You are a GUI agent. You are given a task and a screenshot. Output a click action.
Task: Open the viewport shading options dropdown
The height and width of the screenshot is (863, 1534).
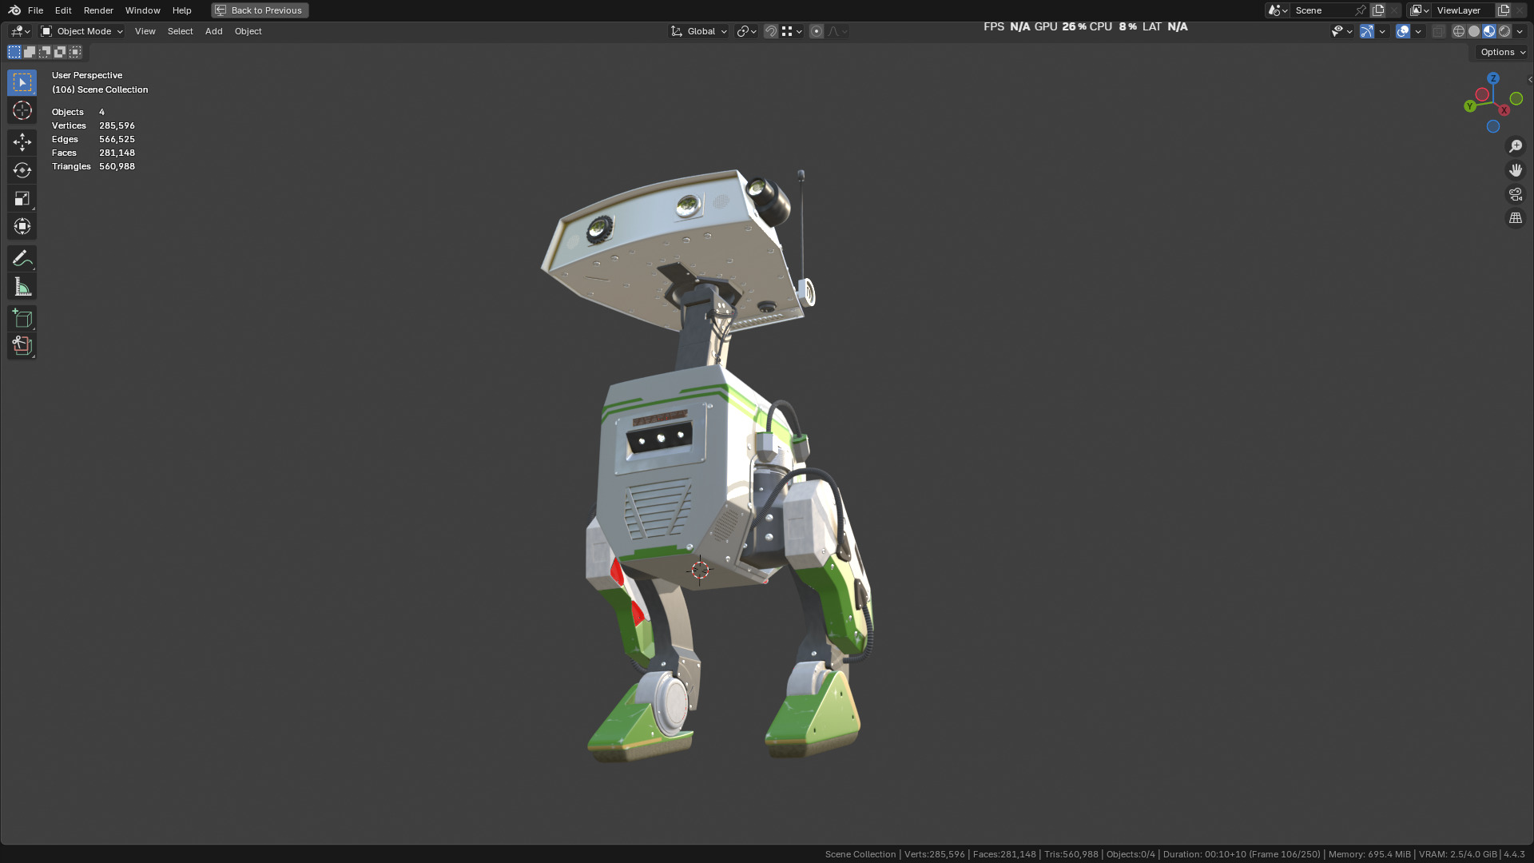coord(1520,31)
